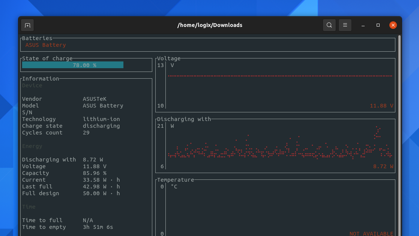Screen dimensions: 419x236
Task: Open the terminal hamburger menu
Action: (345, 25)
